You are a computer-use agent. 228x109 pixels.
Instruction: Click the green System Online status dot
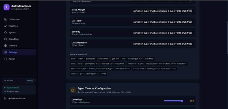[x=5, y=88]
